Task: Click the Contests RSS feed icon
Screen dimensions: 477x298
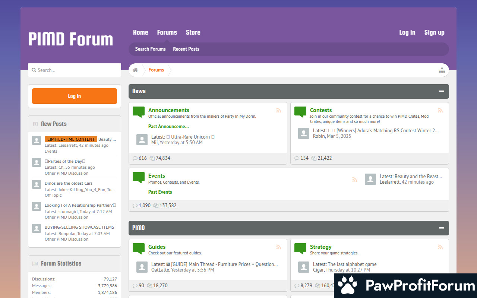Action: [x=440, y=110]
